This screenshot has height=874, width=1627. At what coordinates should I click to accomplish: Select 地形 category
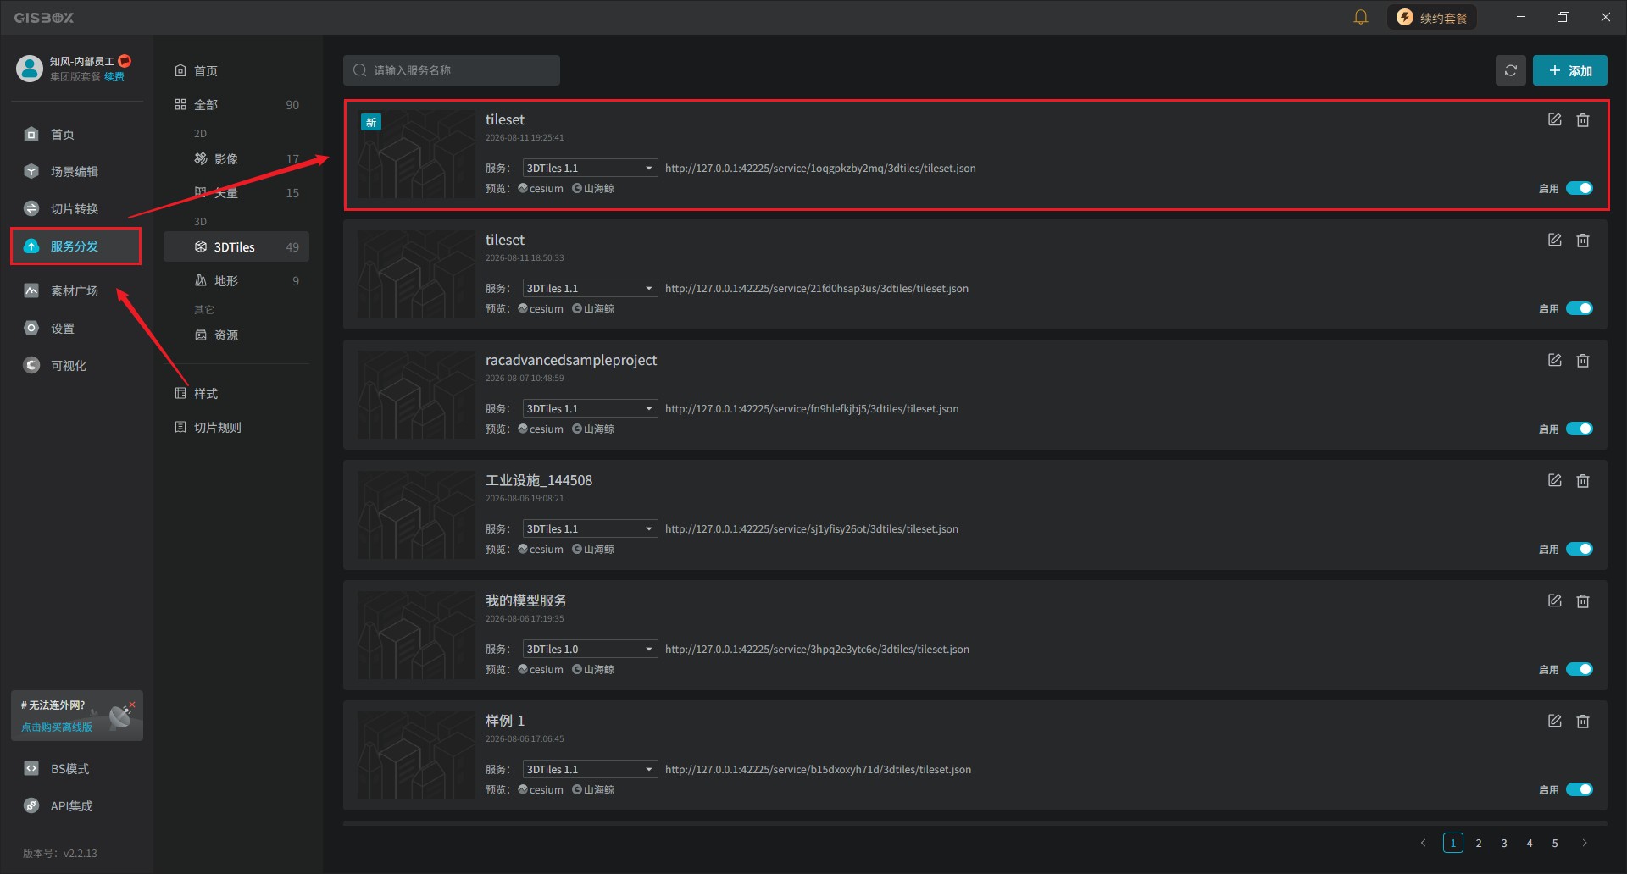(236, 280)
